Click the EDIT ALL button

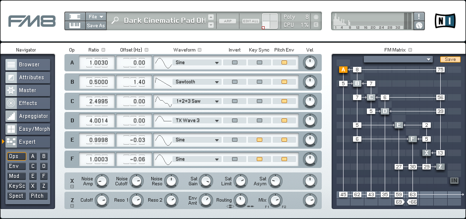tap(251, 21)
